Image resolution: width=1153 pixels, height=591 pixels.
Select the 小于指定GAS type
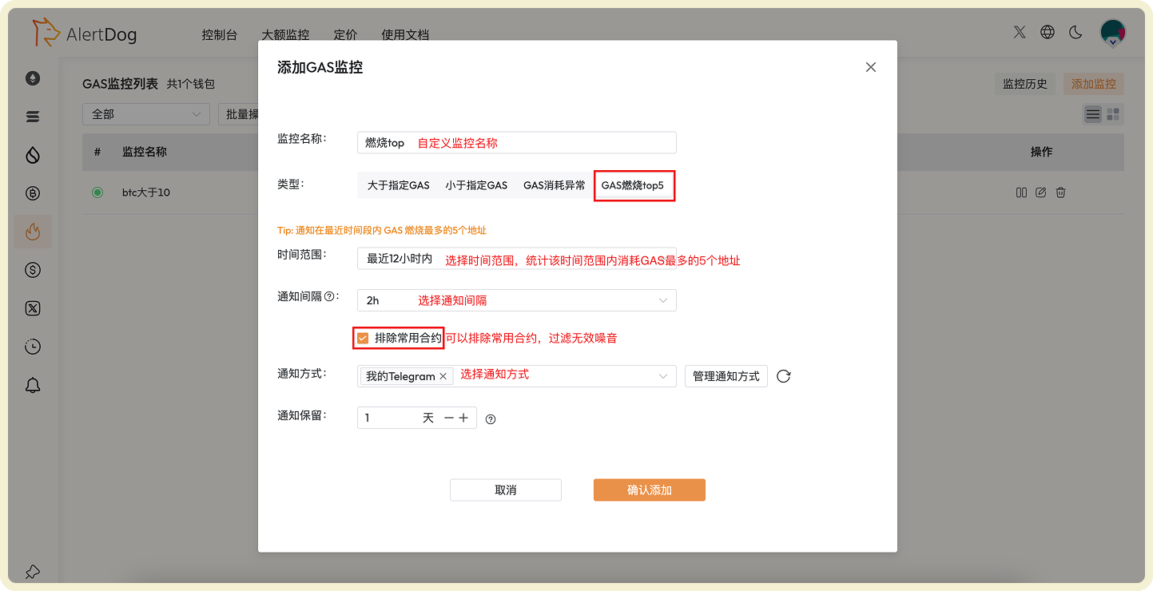point(476,185)
